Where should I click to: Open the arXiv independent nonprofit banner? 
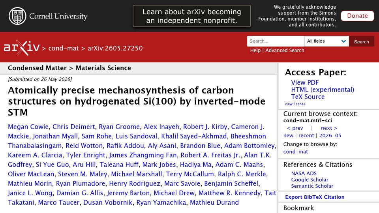192,16
